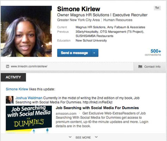Screen dimensions: 167x141
Task: Click the Simone Kirlew profile name heading
Action: (x=79, y=9)
